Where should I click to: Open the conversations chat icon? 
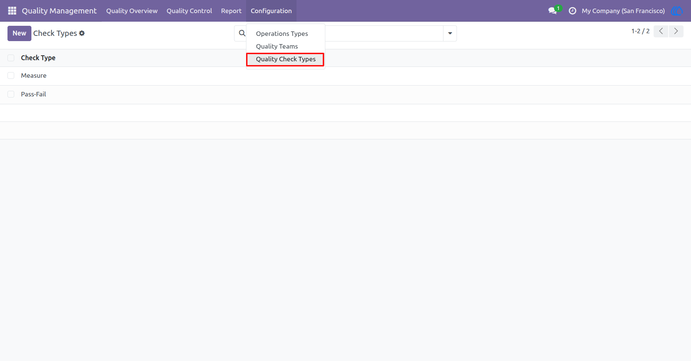pyautogui.click(x=553, y=11)
